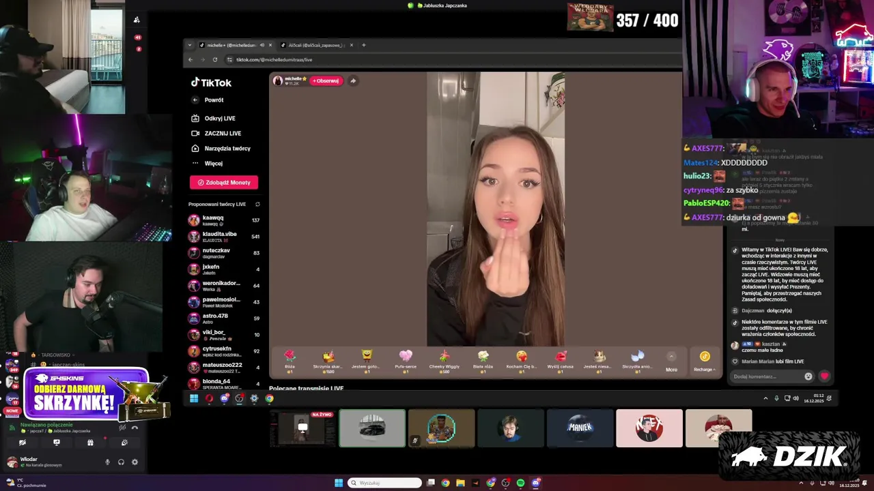Click the Zdobądź Monety button
874x491 pixels.
tap(224, 182)
